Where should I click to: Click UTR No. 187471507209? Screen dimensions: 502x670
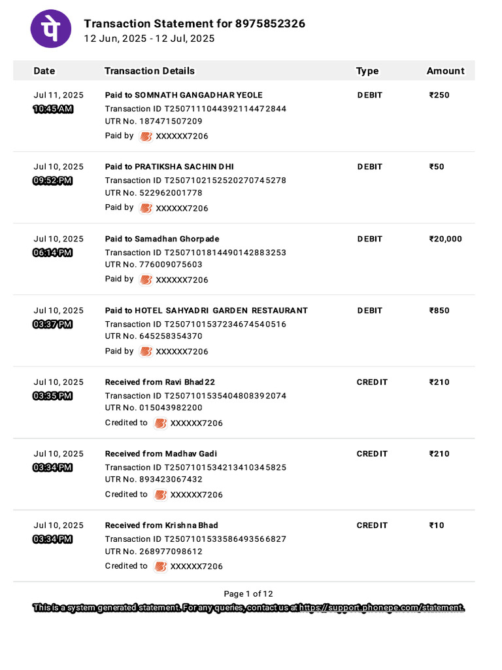(154, 121)
